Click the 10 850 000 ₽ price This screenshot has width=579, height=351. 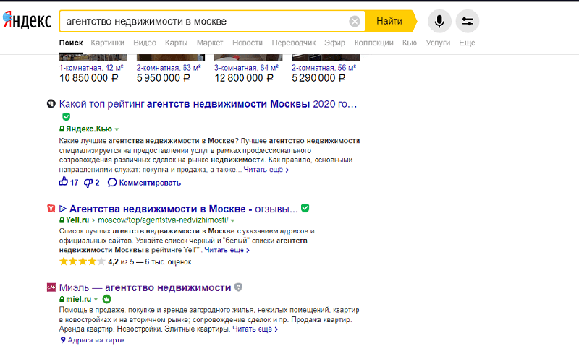click(88, 78)
